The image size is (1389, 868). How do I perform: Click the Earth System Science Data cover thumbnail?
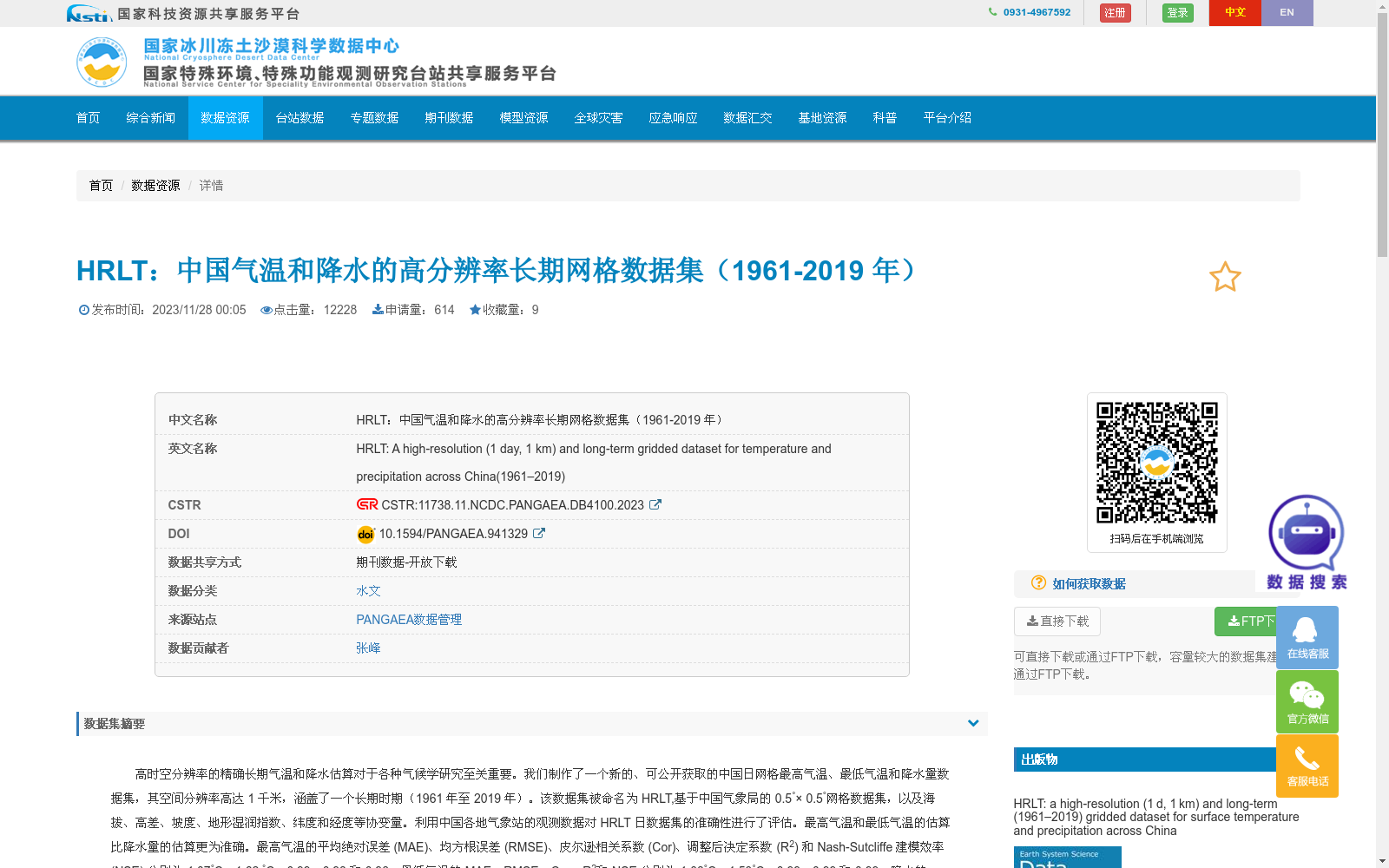[1068, 858]
